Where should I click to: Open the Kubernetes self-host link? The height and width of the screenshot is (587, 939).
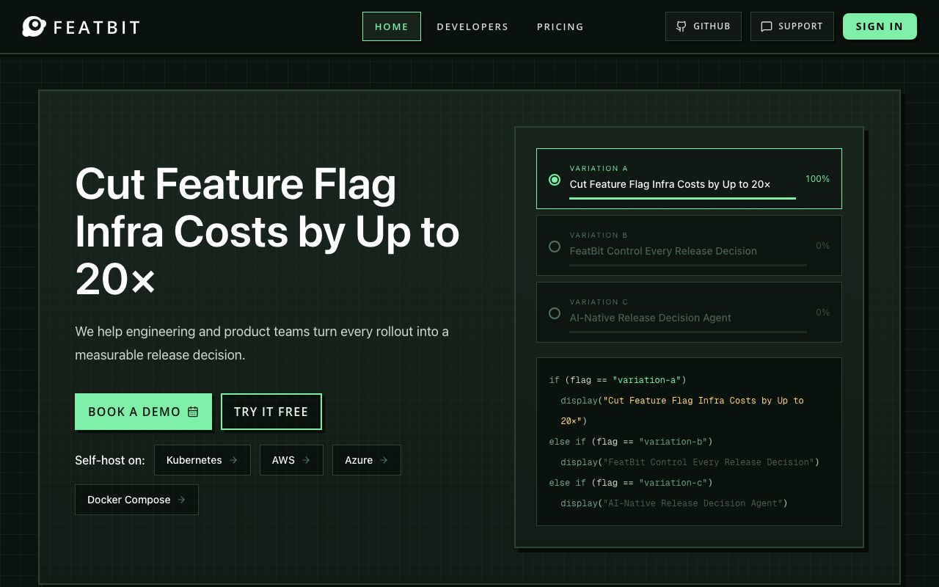click(202, 460)
